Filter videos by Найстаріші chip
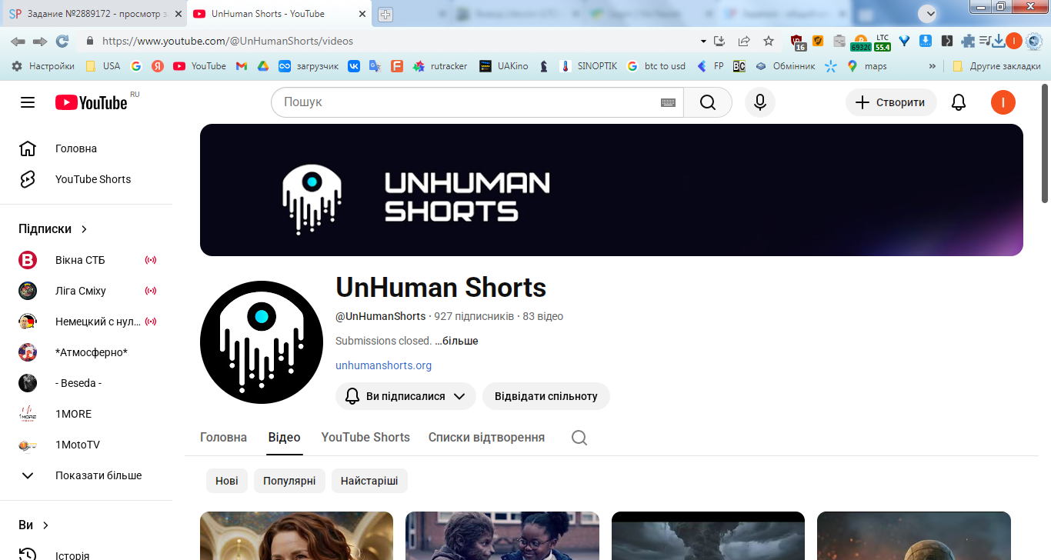This screenshot has width=1051, height=560. click(x=369, y=482)
